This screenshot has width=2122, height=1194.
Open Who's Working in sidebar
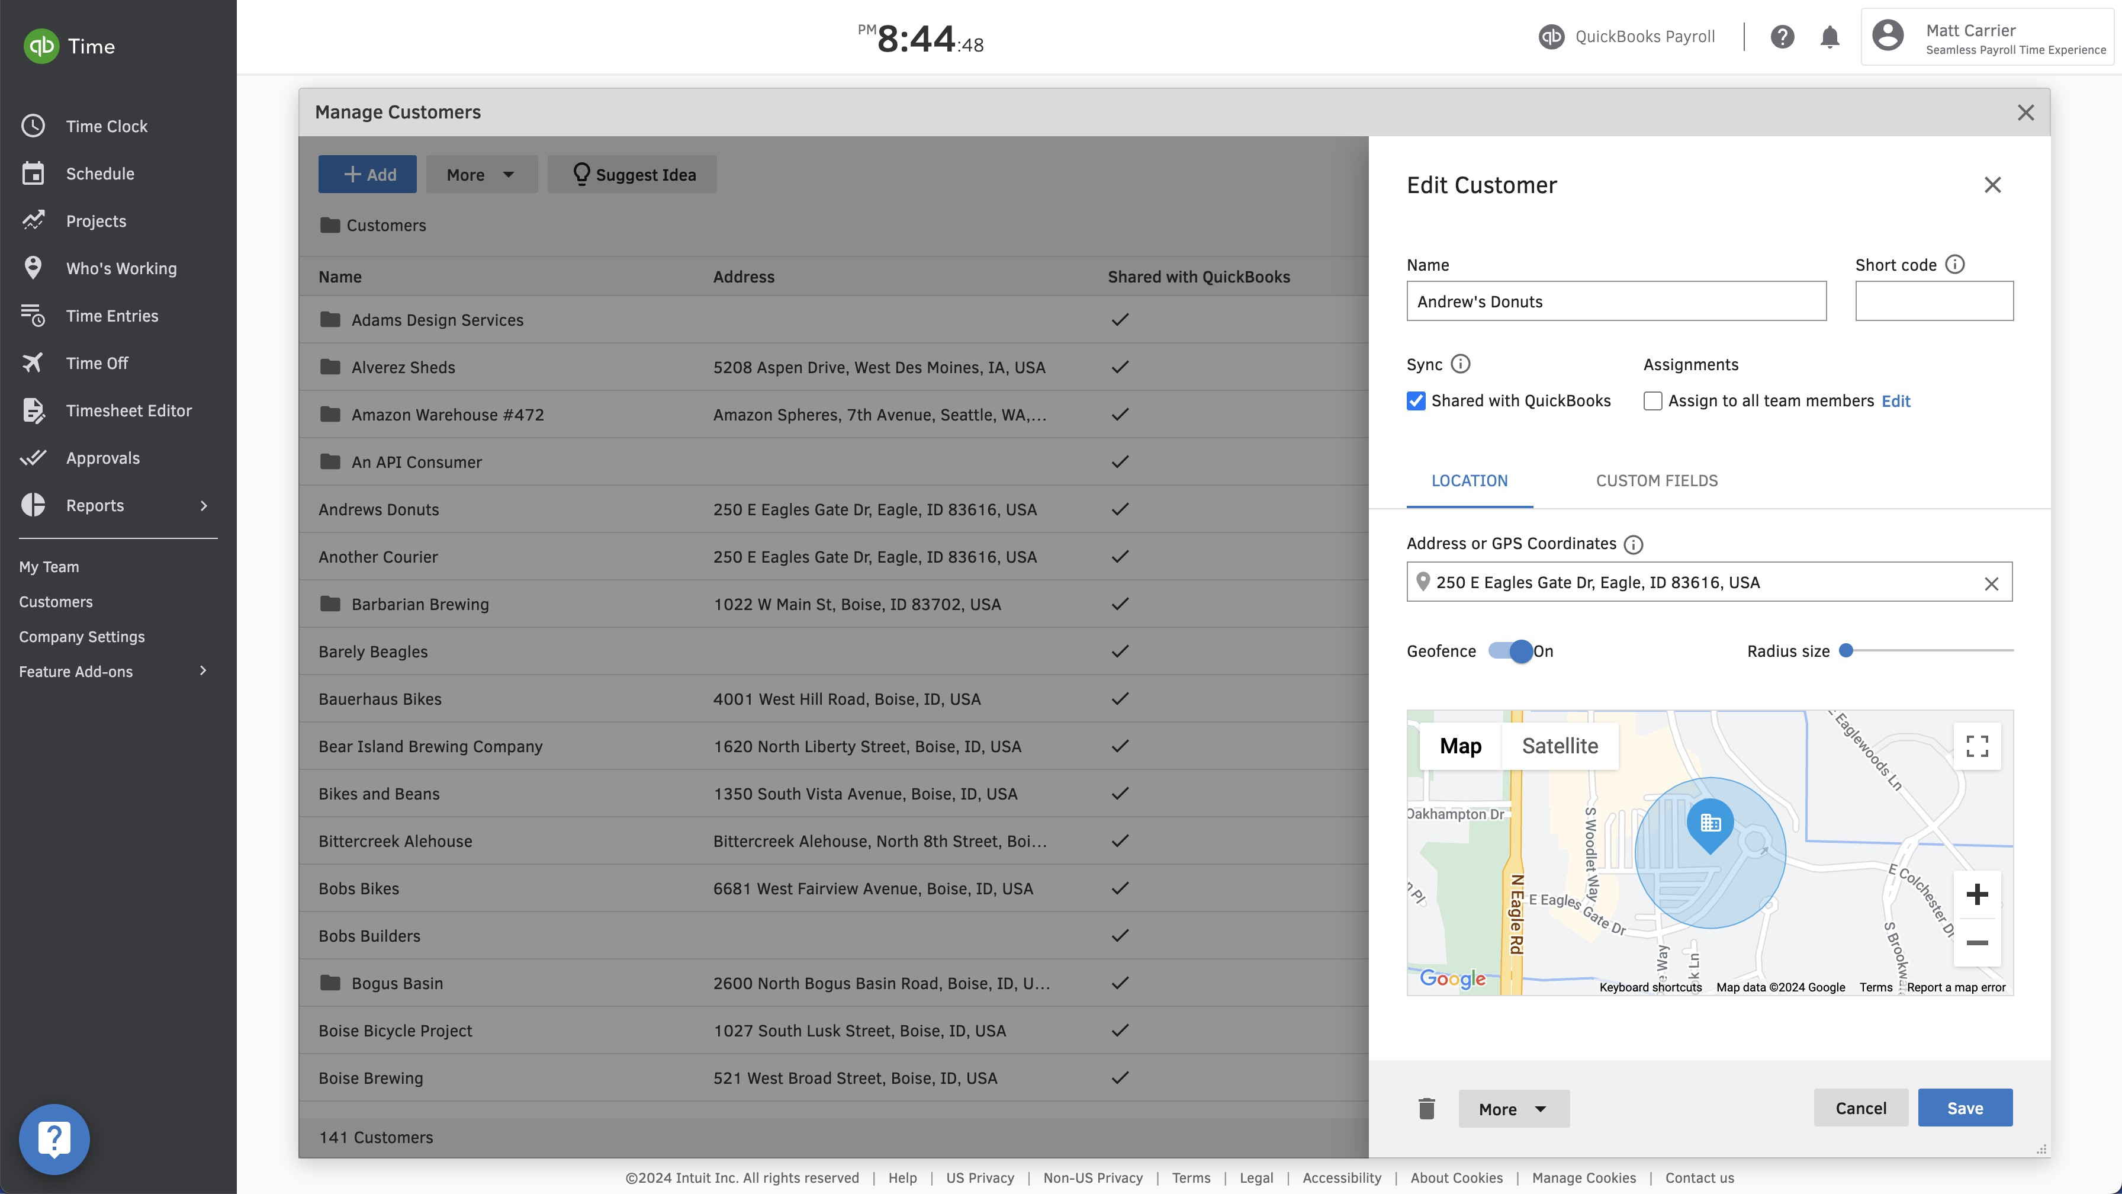pos(121,269)
